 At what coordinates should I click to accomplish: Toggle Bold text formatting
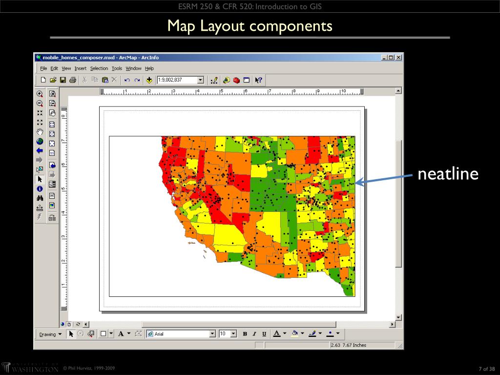[x=245, y=334]
